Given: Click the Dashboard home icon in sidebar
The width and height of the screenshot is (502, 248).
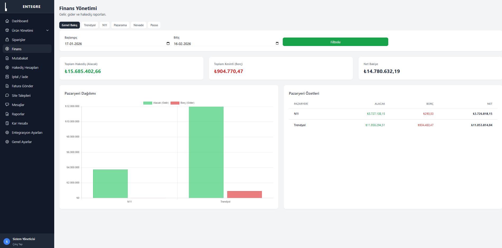Looking at the screenshot, I should pos(7,21).
